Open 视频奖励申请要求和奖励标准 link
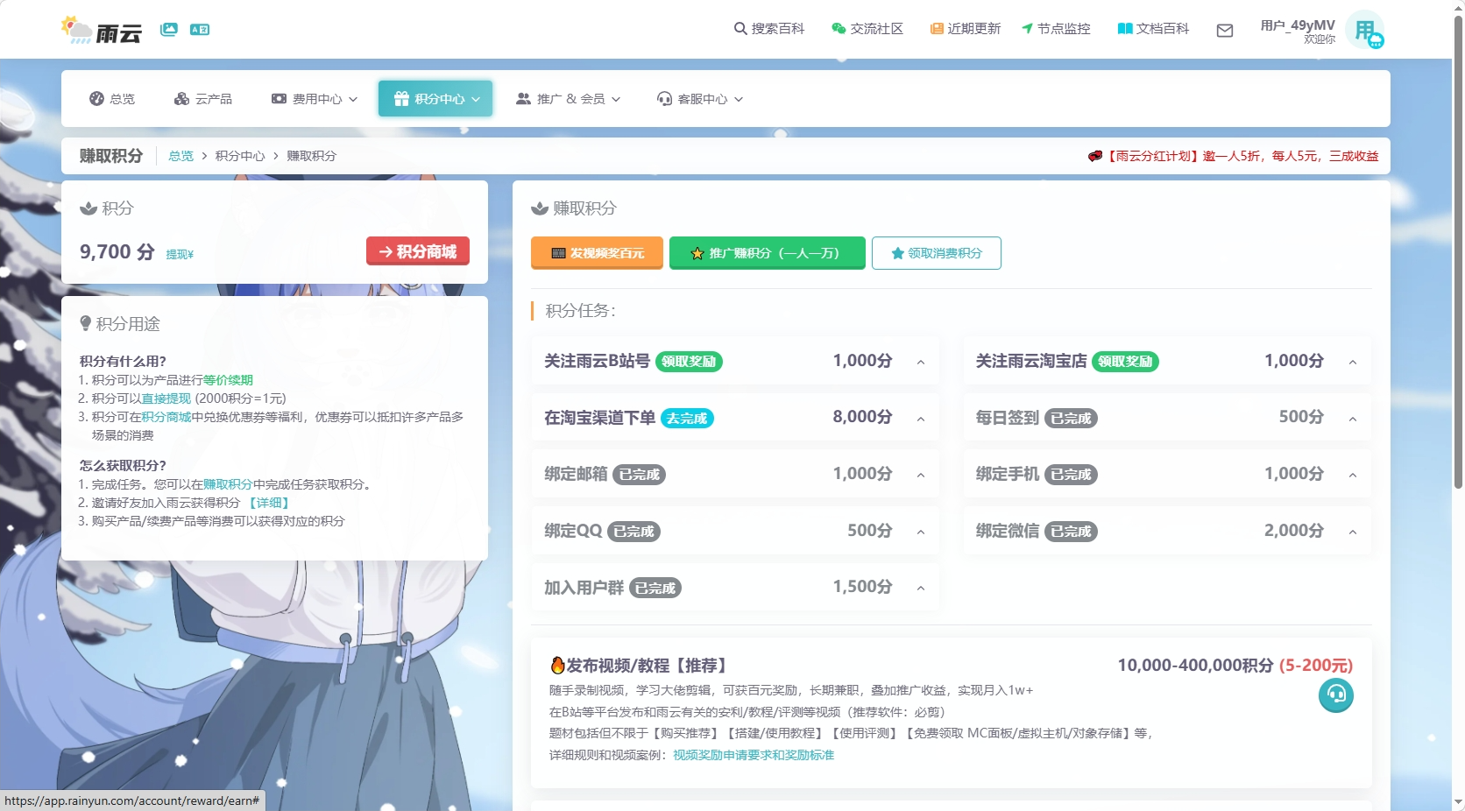Screen dimensions: 1465x811 754,755
